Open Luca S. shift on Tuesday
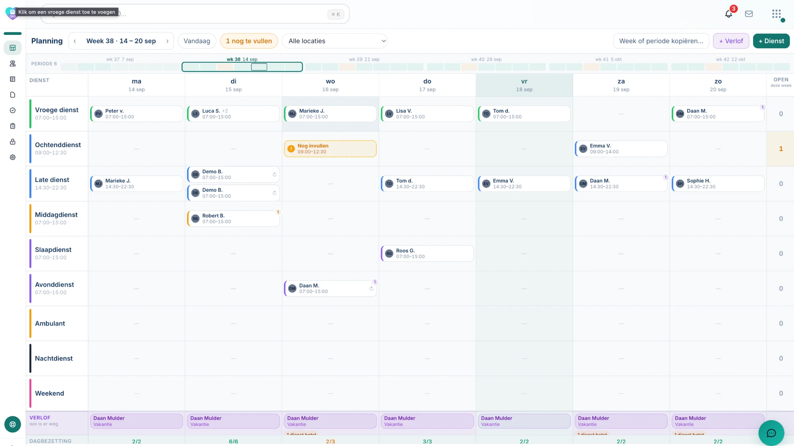The height and width of the screenshot is (446, 794). tap(233, 114)
